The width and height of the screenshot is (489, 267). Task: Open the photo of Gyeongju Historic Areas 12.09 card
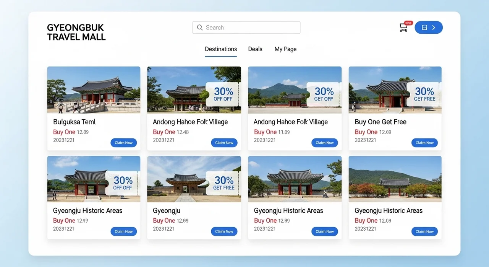tap(395, 179)
